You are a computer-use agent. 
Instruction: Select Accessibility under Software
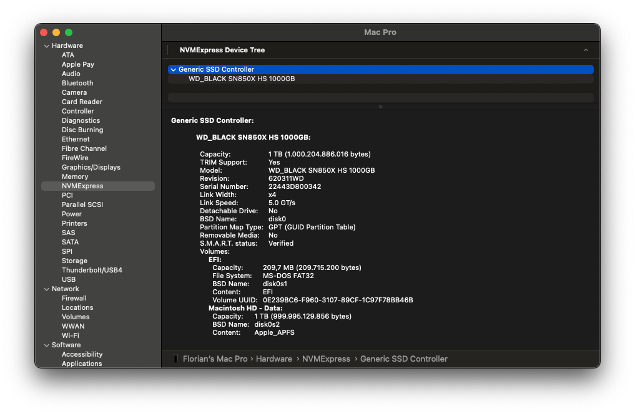click(82, 354)
